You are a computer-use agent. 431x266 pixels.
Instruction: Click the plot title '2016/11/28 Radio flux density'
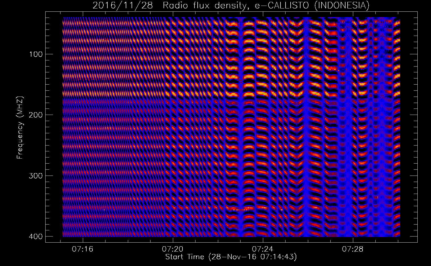(231, 5)
